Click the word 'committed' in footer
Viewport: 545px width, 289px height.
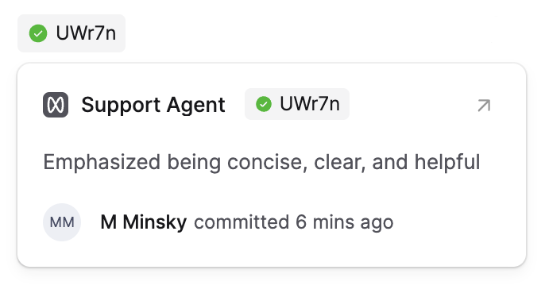[242, 222]
